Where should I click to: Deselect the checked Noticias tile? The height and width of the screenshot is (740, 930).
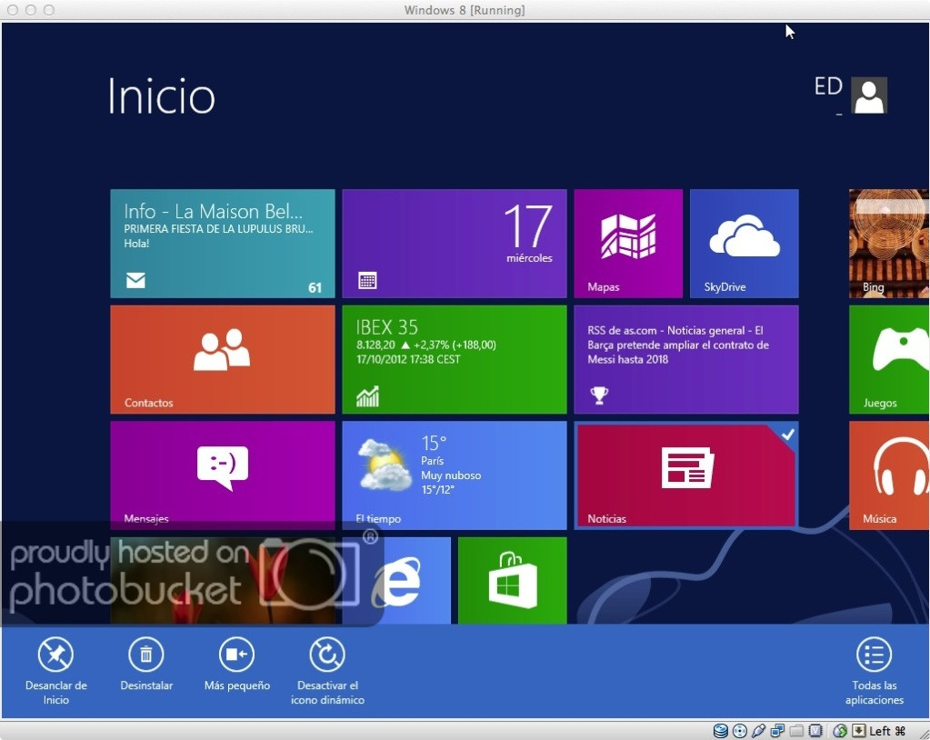point(686,474)
